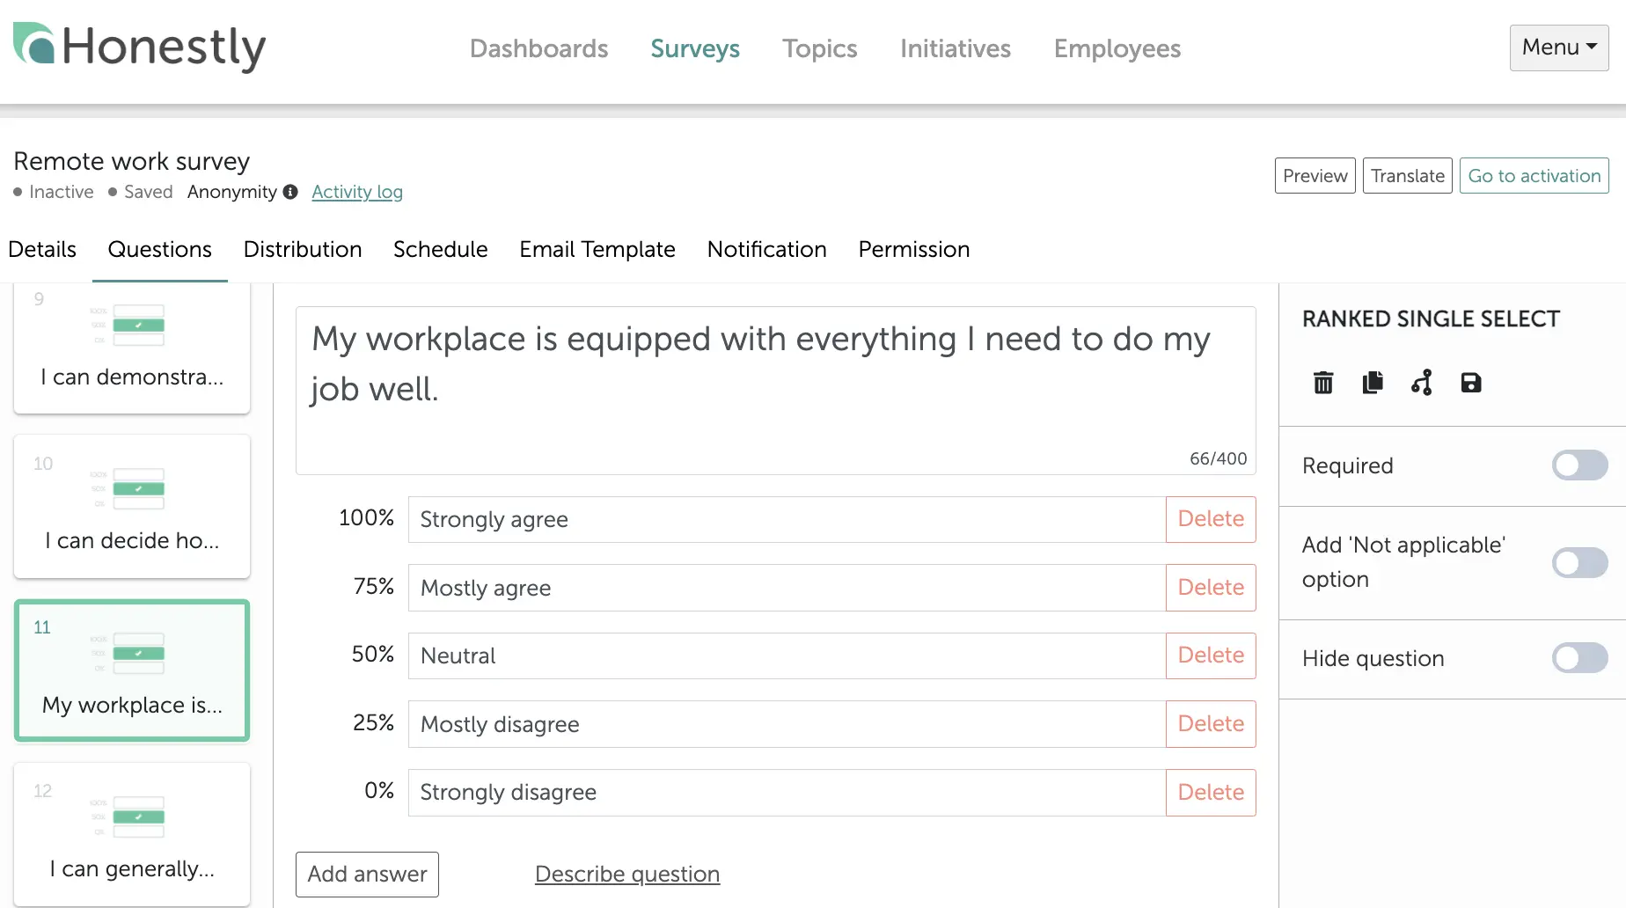Toggle the Required switch on
Image resolution: width=1626 pixels, height=908 pixels.
[x=1578, y=465]
